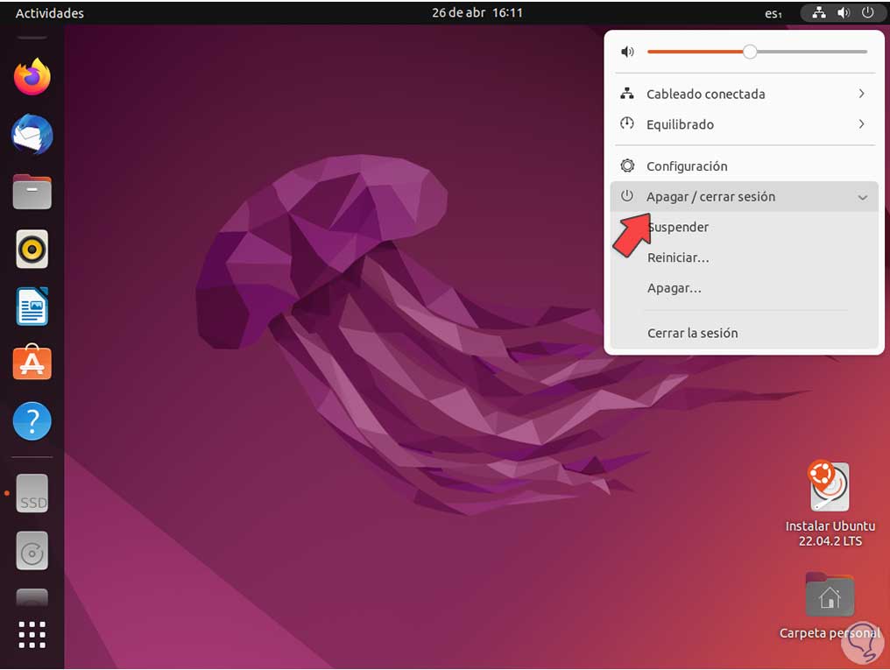Viewport: 890px width, 670px height.
Task: Click the Configuración gear icon
Action: pos(627,166)
